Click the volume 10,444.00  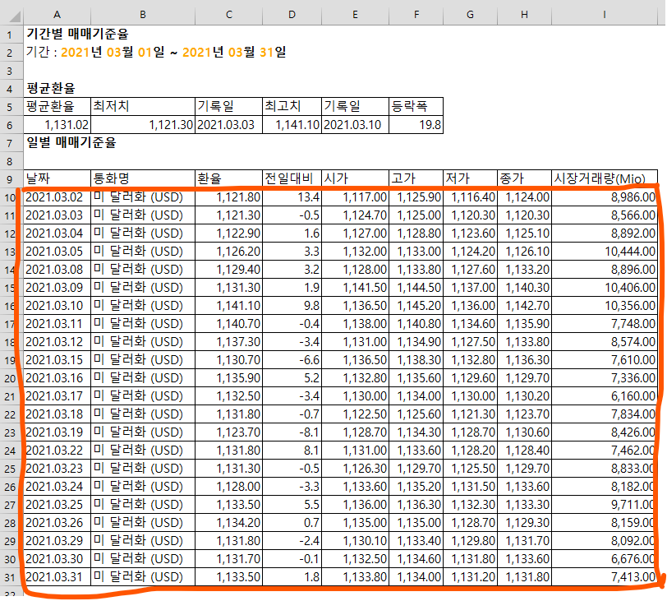point(605,251)
